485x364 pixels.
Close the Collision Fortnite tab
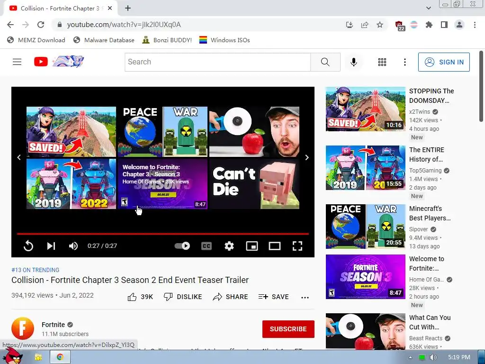(110, 9)
